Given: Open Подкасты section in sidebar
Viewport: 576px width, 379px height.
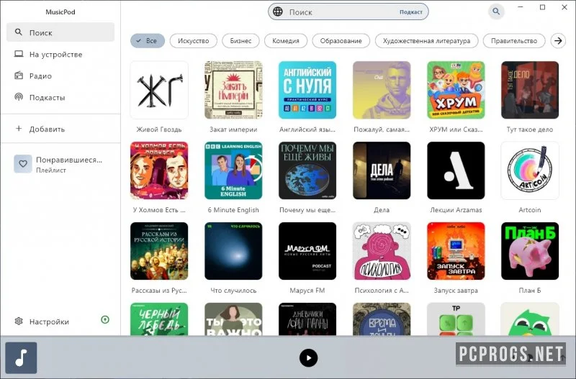Looking at the screenshot, I should click(60, 98).
